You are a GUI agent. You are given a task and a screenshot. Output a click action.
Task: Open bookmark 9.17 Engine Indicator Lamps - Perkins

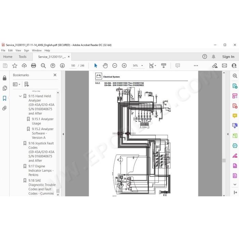pyautogui.click(x=41, y=171)
